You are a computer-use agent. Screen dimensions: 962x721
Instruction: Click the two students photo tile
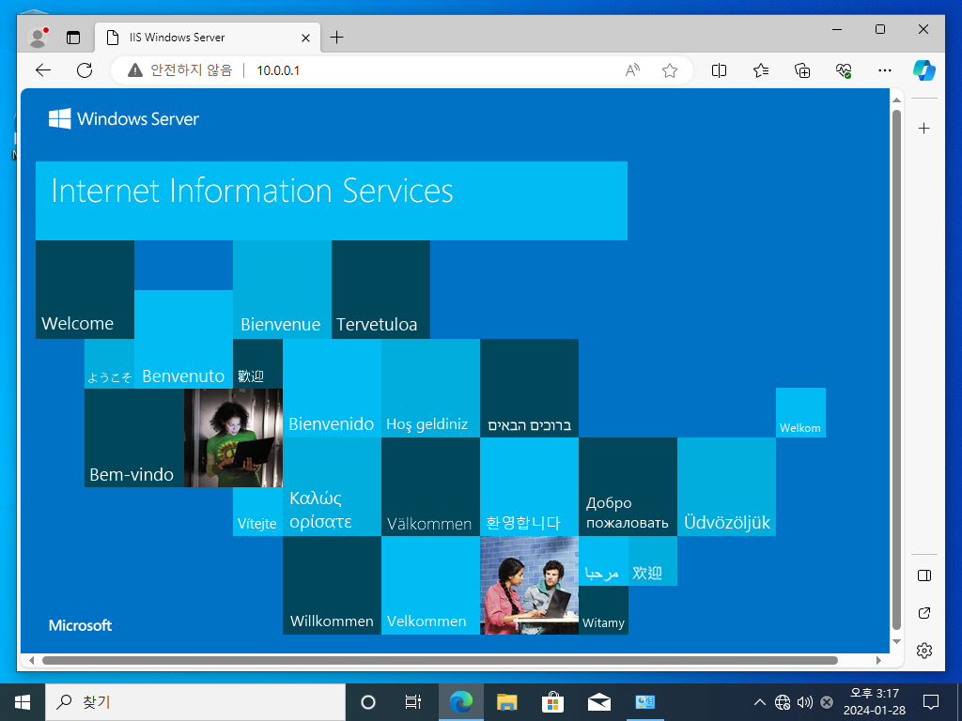pos(530,586)
